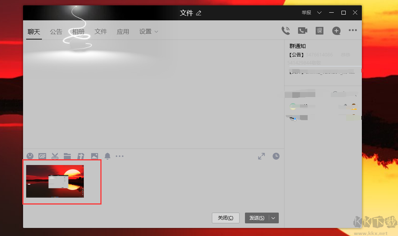Click the send file folder icon

point(68,156)
